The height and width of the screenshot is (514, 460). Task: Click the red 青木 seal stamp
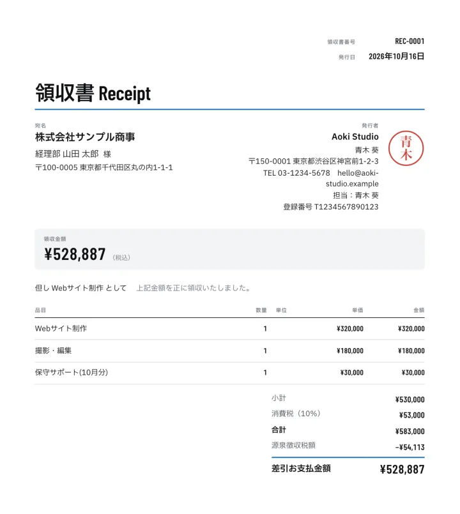point(406,148)
